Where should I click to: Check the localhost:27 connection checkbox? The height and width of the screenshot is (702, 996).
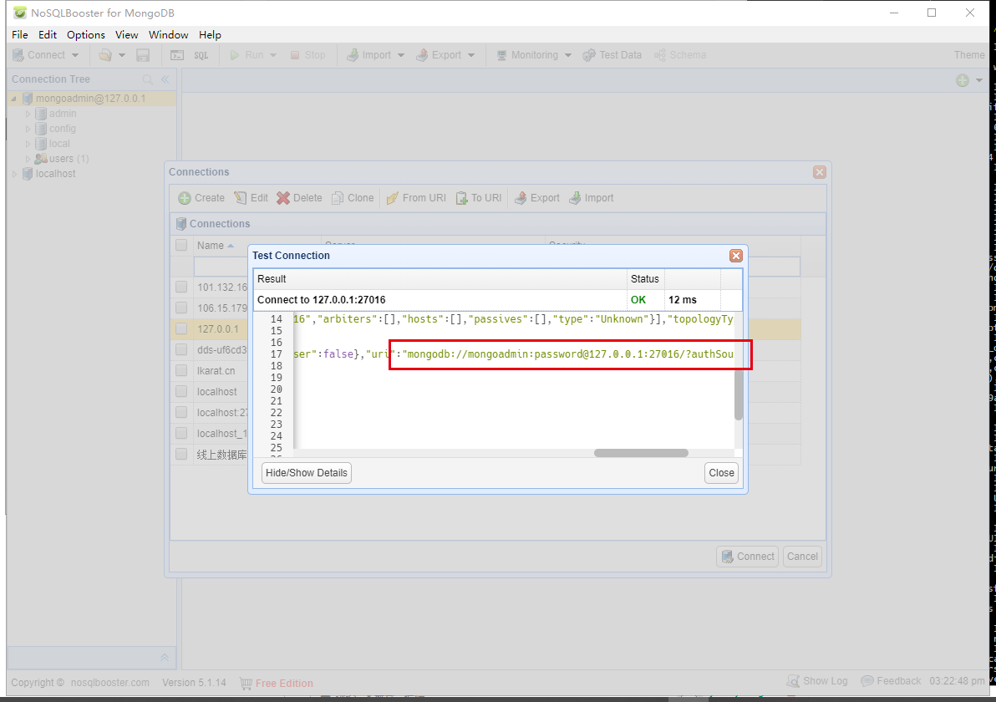[x=181, y=413]
